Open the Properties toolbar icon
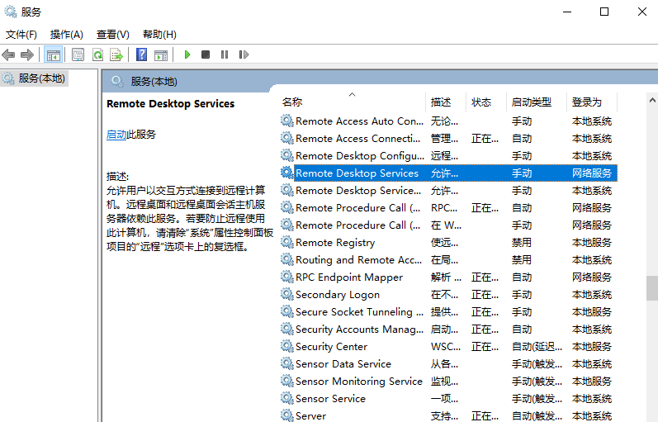The height and width of the screenshot is (422, 658). pos(78,55)
